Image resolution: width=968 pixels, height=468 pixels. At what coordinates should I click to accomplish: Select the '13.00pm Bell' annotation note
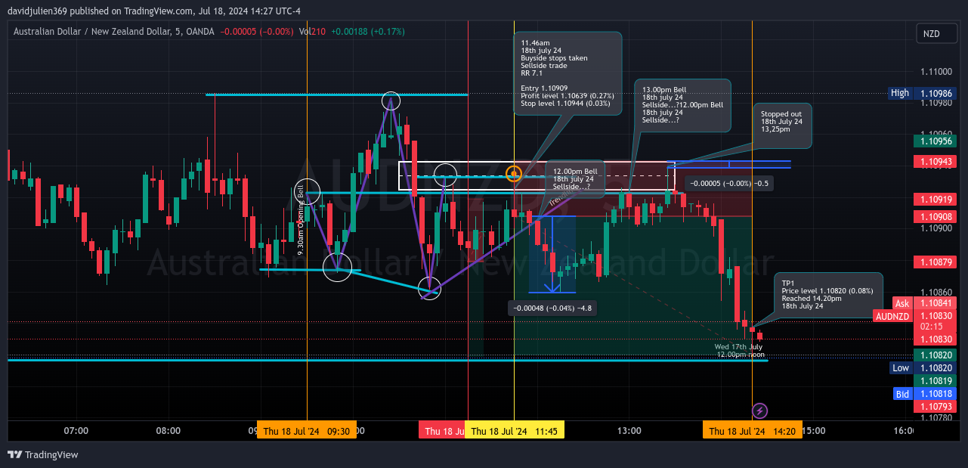682,105
